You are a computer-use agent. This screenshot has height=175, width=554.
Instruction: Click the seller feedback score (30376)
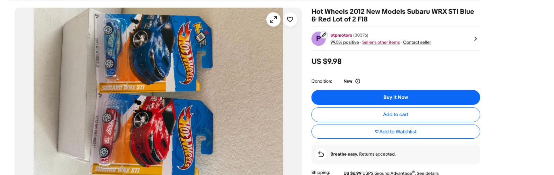361,35
